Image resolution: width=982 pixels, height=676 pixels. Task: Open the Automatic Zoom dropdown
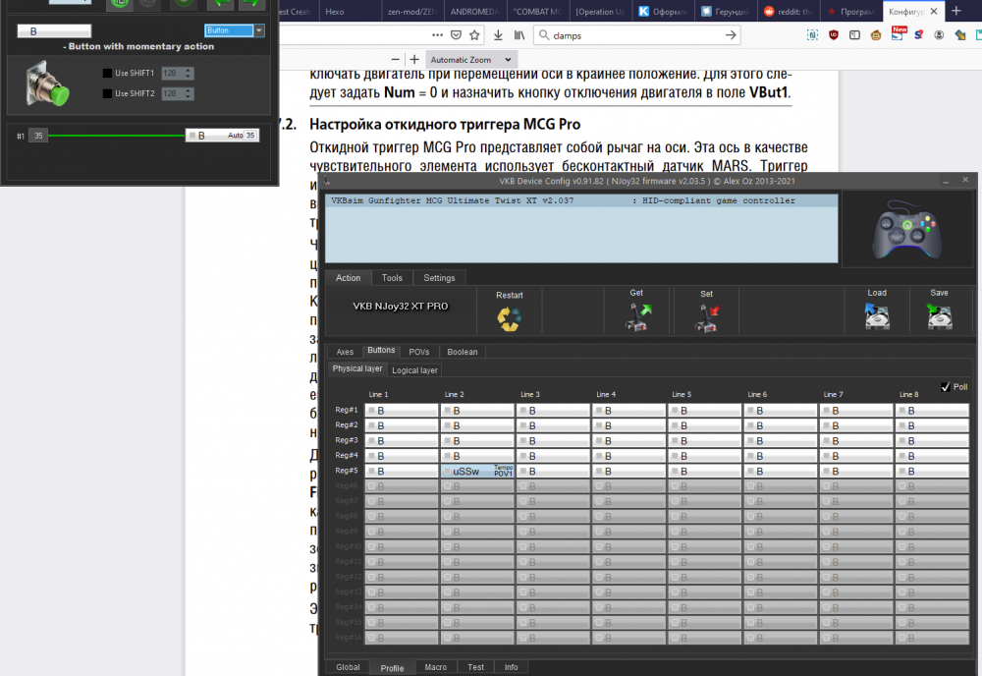click(x=470, y=60)
